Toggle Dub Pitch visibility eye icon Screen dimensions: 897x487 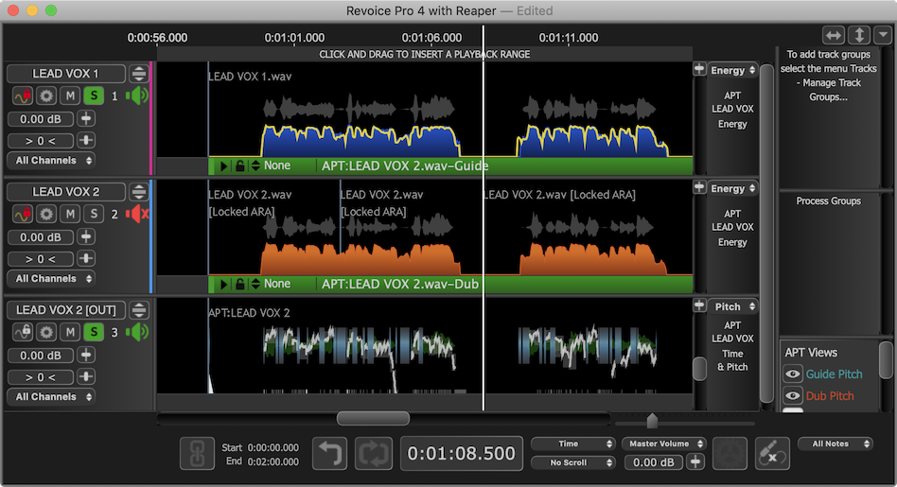[793, 396]
